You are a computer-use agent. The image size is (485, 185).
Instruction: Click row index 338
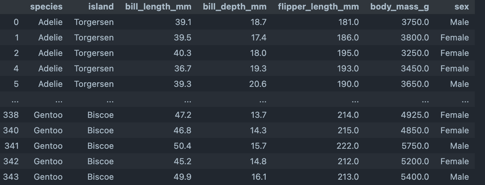click(x=11, y=115)
